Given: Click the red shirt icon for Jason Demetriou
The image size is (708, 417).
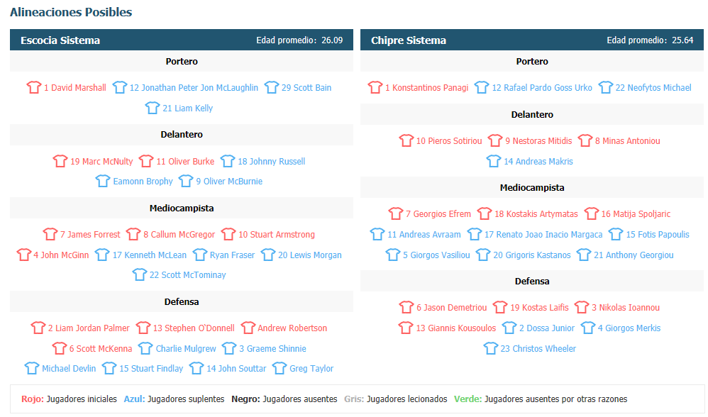Looking at the screenshot, I should tap(406, 307).
